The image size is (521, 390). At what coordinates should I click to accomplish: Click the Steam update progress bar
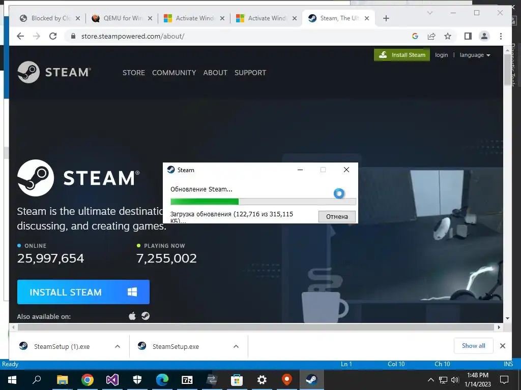263,202
